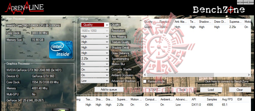This screenshot has width=255, height=111.
Task: Click the Motion... column header in results
Action: (136, 99)
